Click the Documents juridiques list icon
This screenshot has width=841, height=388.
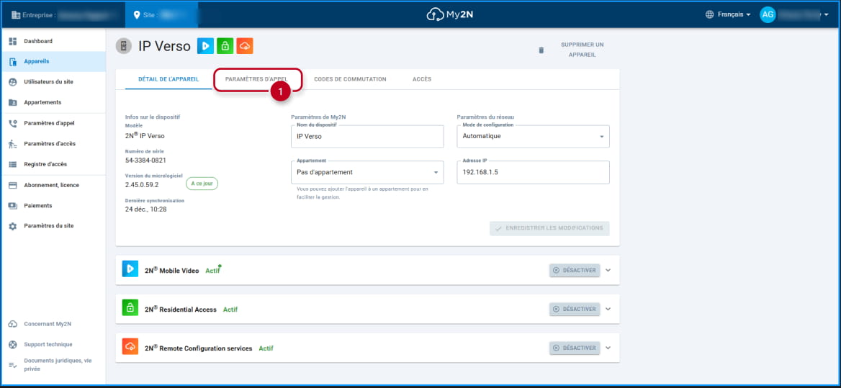[x=13, y=364]
